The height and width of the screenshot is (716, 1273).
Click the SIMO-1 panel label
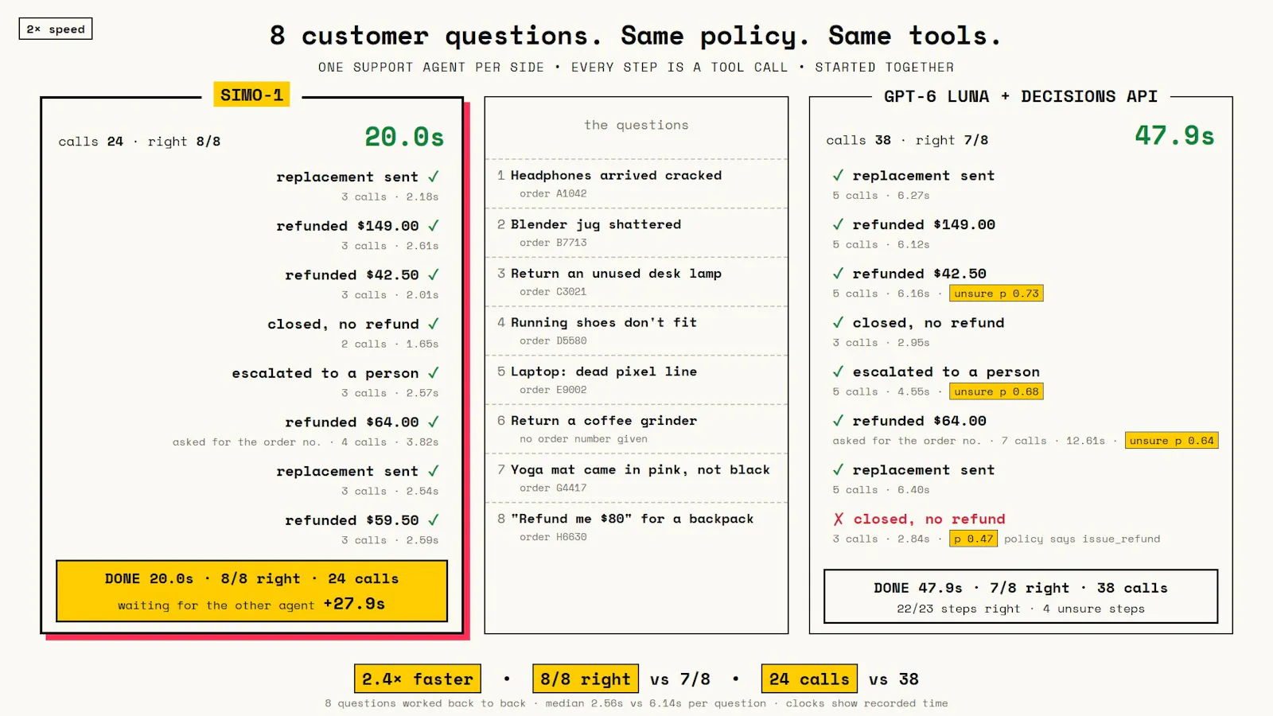(251, 95)
